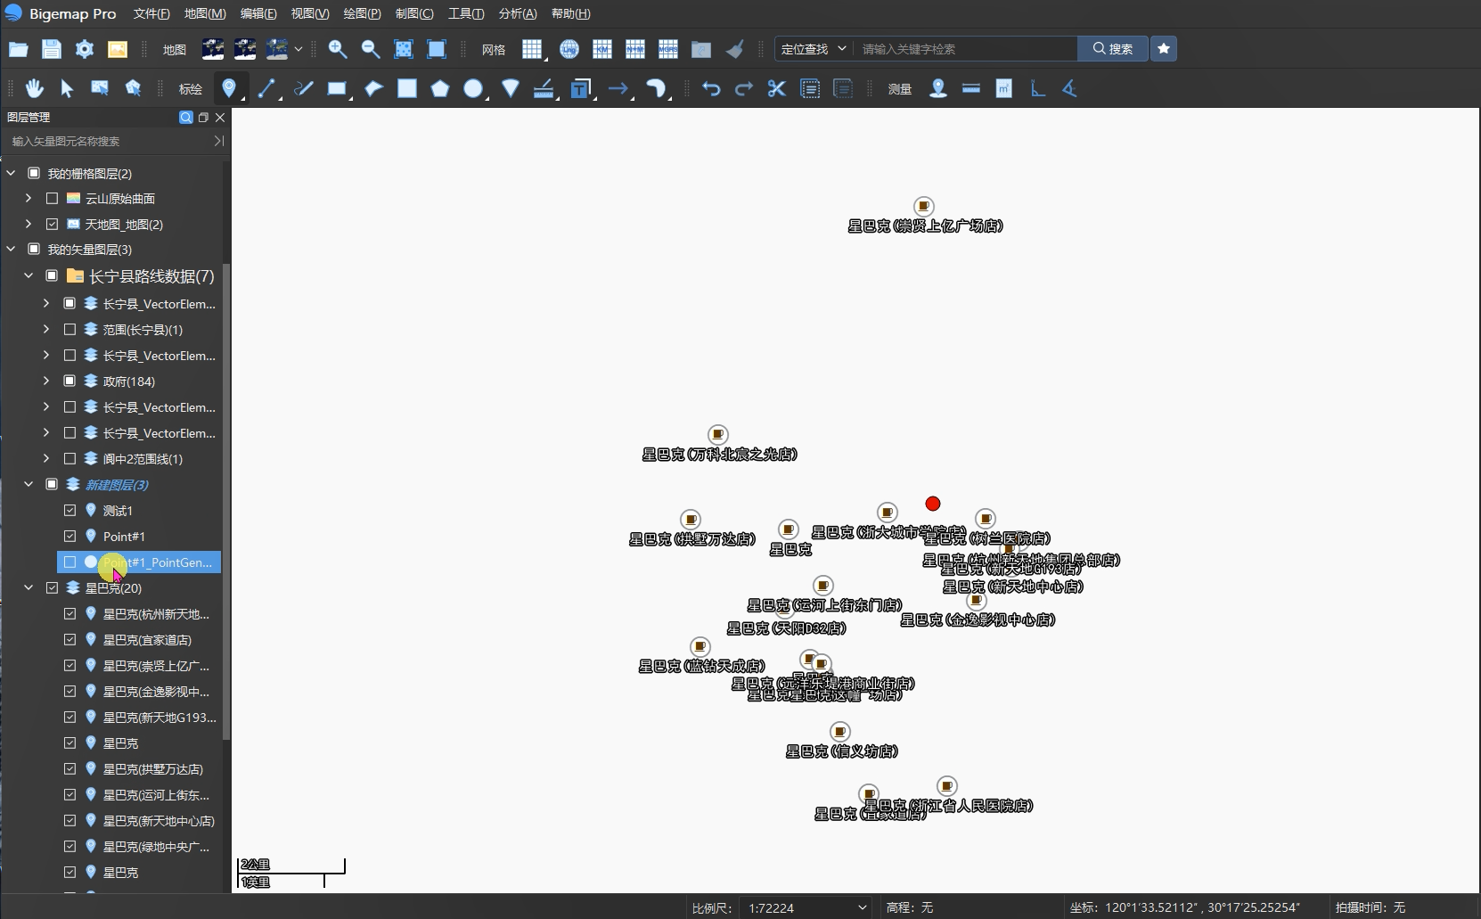Check the Point#1_PointGen... layer checkbox
Viewport: 1481px width, 919px height.
(70, 562)
